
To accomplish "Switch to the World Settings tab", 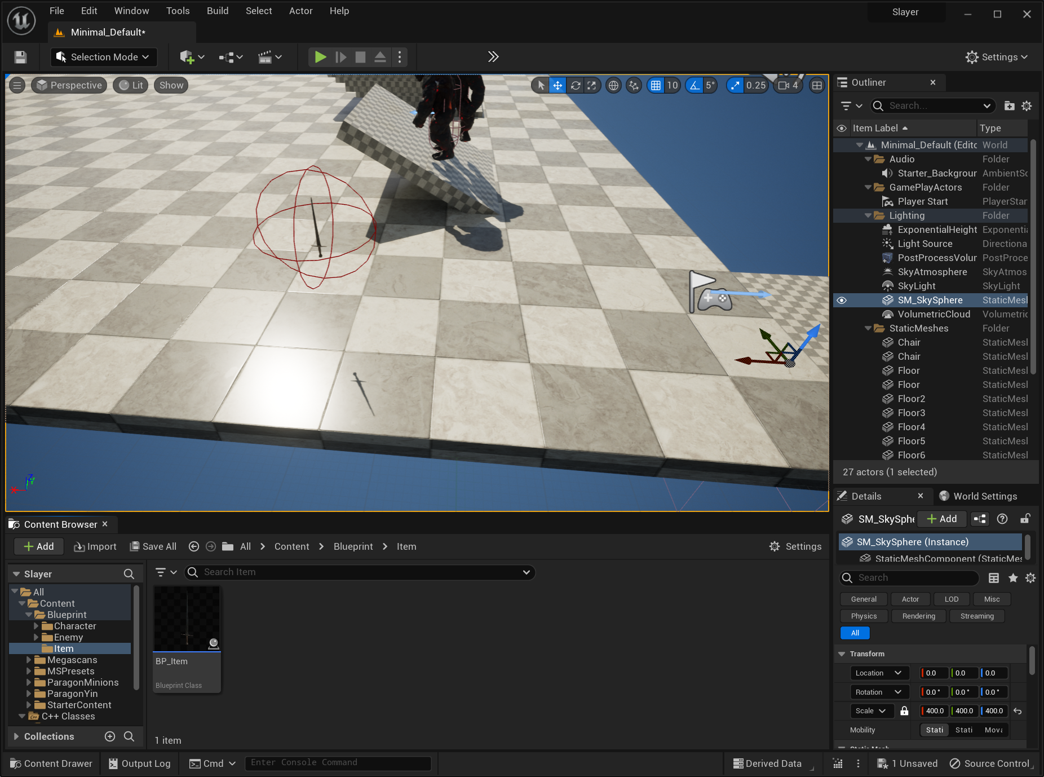I will point(978,496).
